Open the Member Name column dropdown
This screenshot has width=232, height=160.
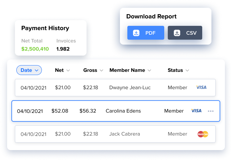coord(149,70)
